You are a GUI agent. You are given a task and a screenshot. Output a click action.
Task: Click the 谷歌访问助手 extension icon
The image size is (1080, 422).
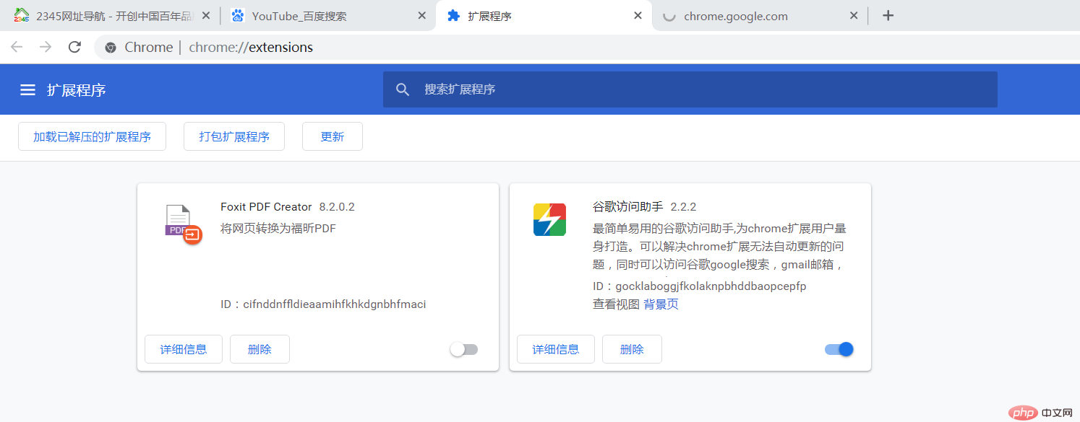pyautogui.click(x=549, y=219)
